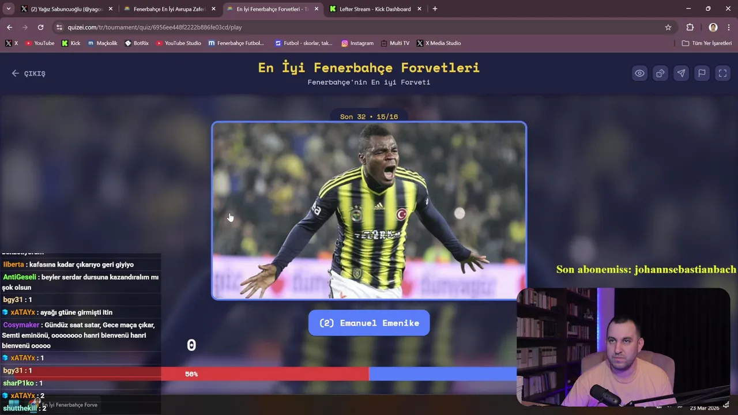This screenshot has width=738, height=415.
Task: Open the X bookmark
Action: click(x=12, y=43)
